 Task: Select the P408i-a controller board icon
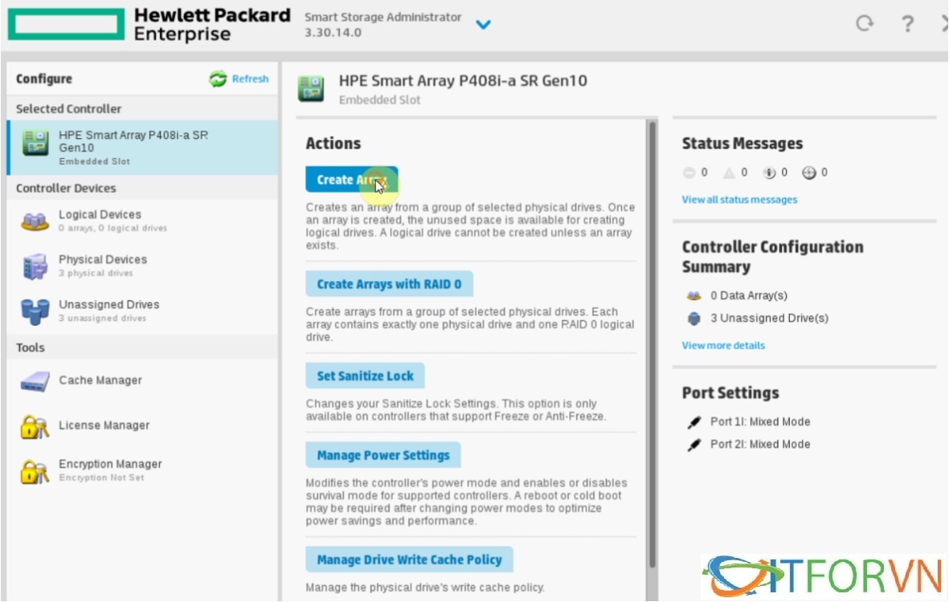35,142
